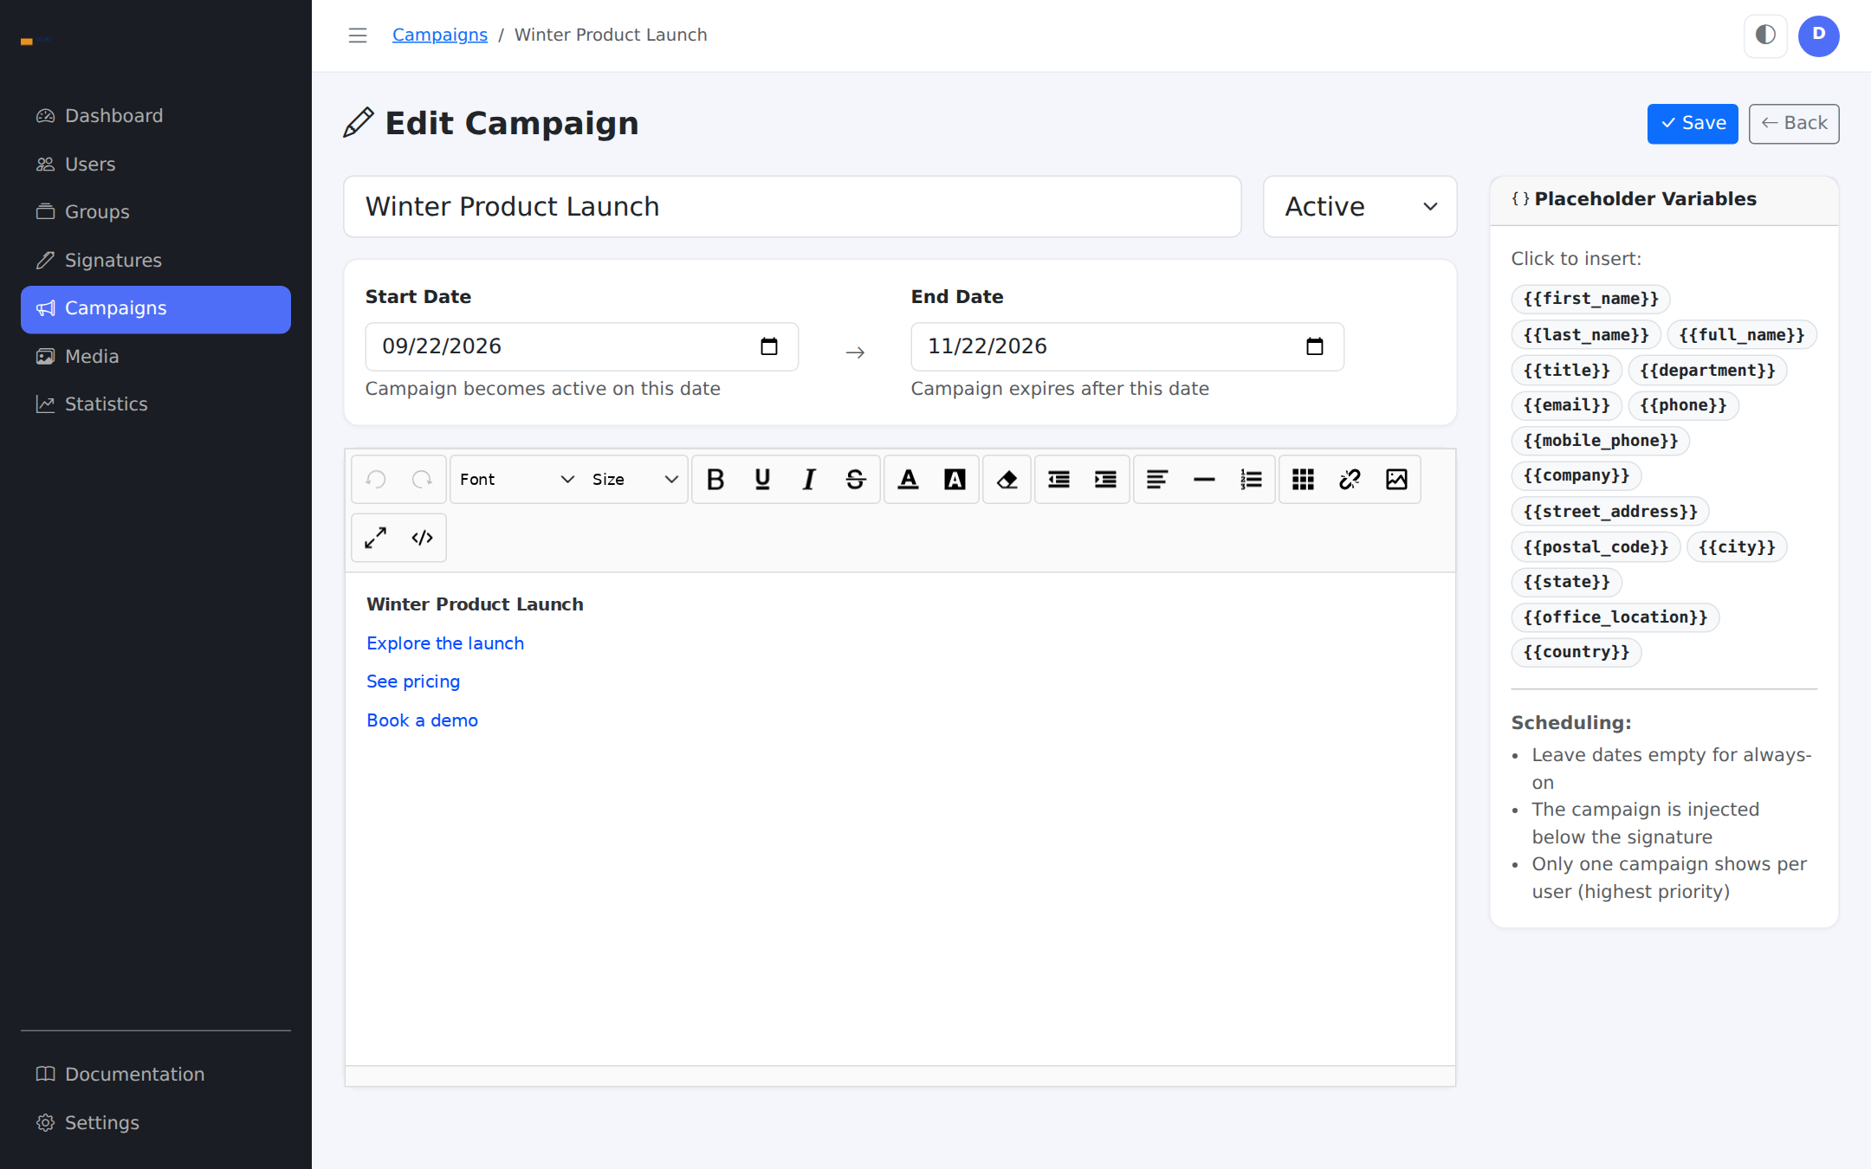Click the numbered list icon

tap(1251, 479)
